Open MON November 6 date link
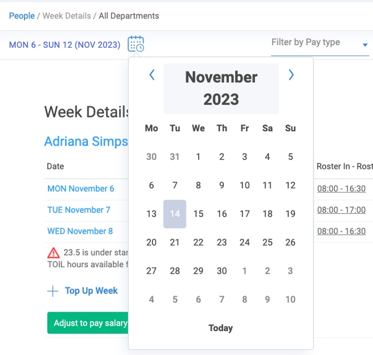Screen dimensions: 373x355 click(x=81, y=188)
